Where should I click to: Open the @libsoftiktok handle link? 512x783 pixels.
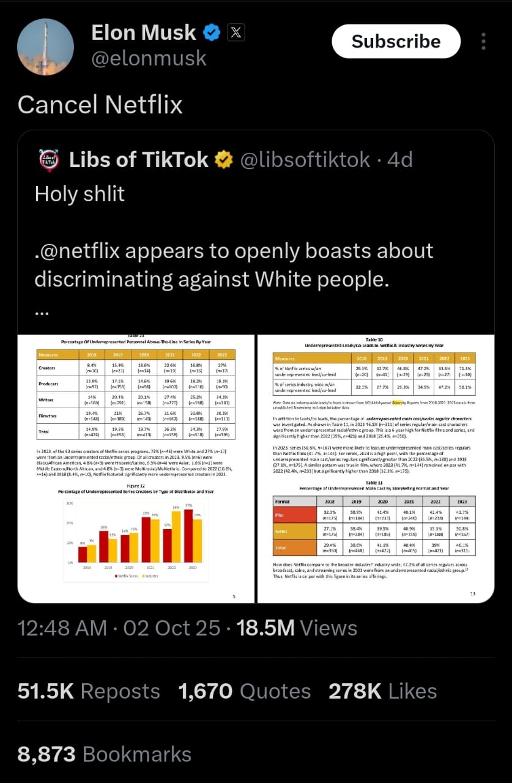click(x=305, y=160)
